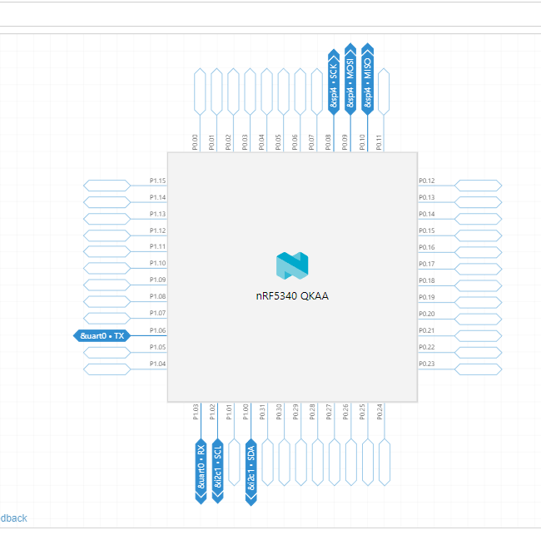Assign the empty pin slot for P0.15
The height and width of the screenshot is (540, 541).
479,235
